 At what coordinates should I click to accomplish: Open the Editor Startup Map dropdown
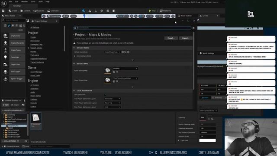(125, 68)
